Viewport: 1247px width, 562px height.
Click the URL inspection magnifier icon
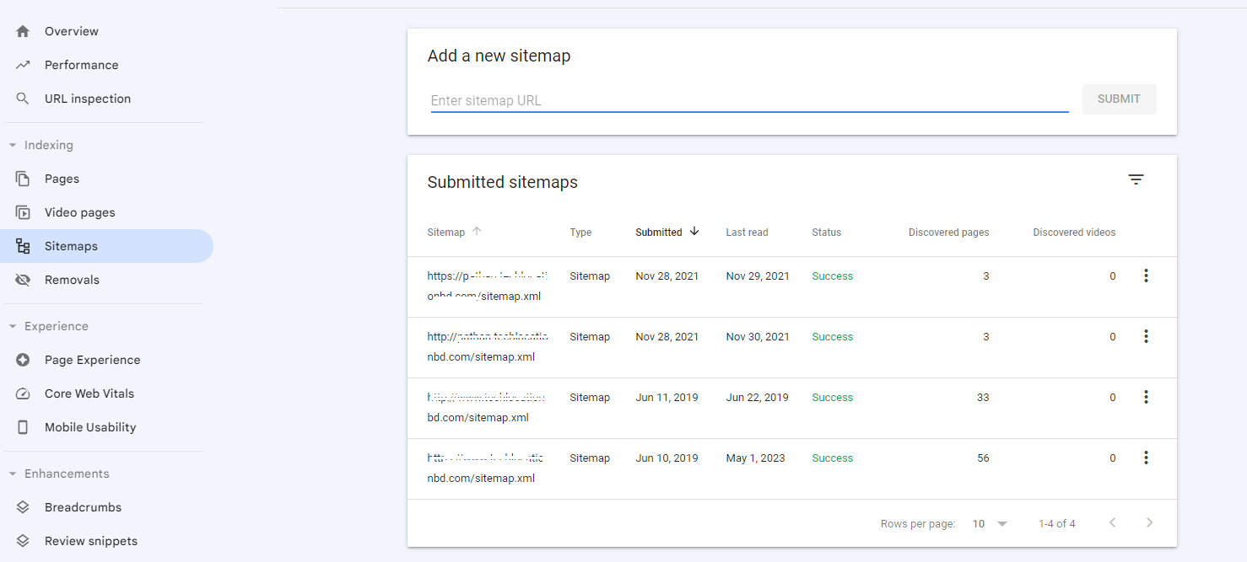[24, 99]
